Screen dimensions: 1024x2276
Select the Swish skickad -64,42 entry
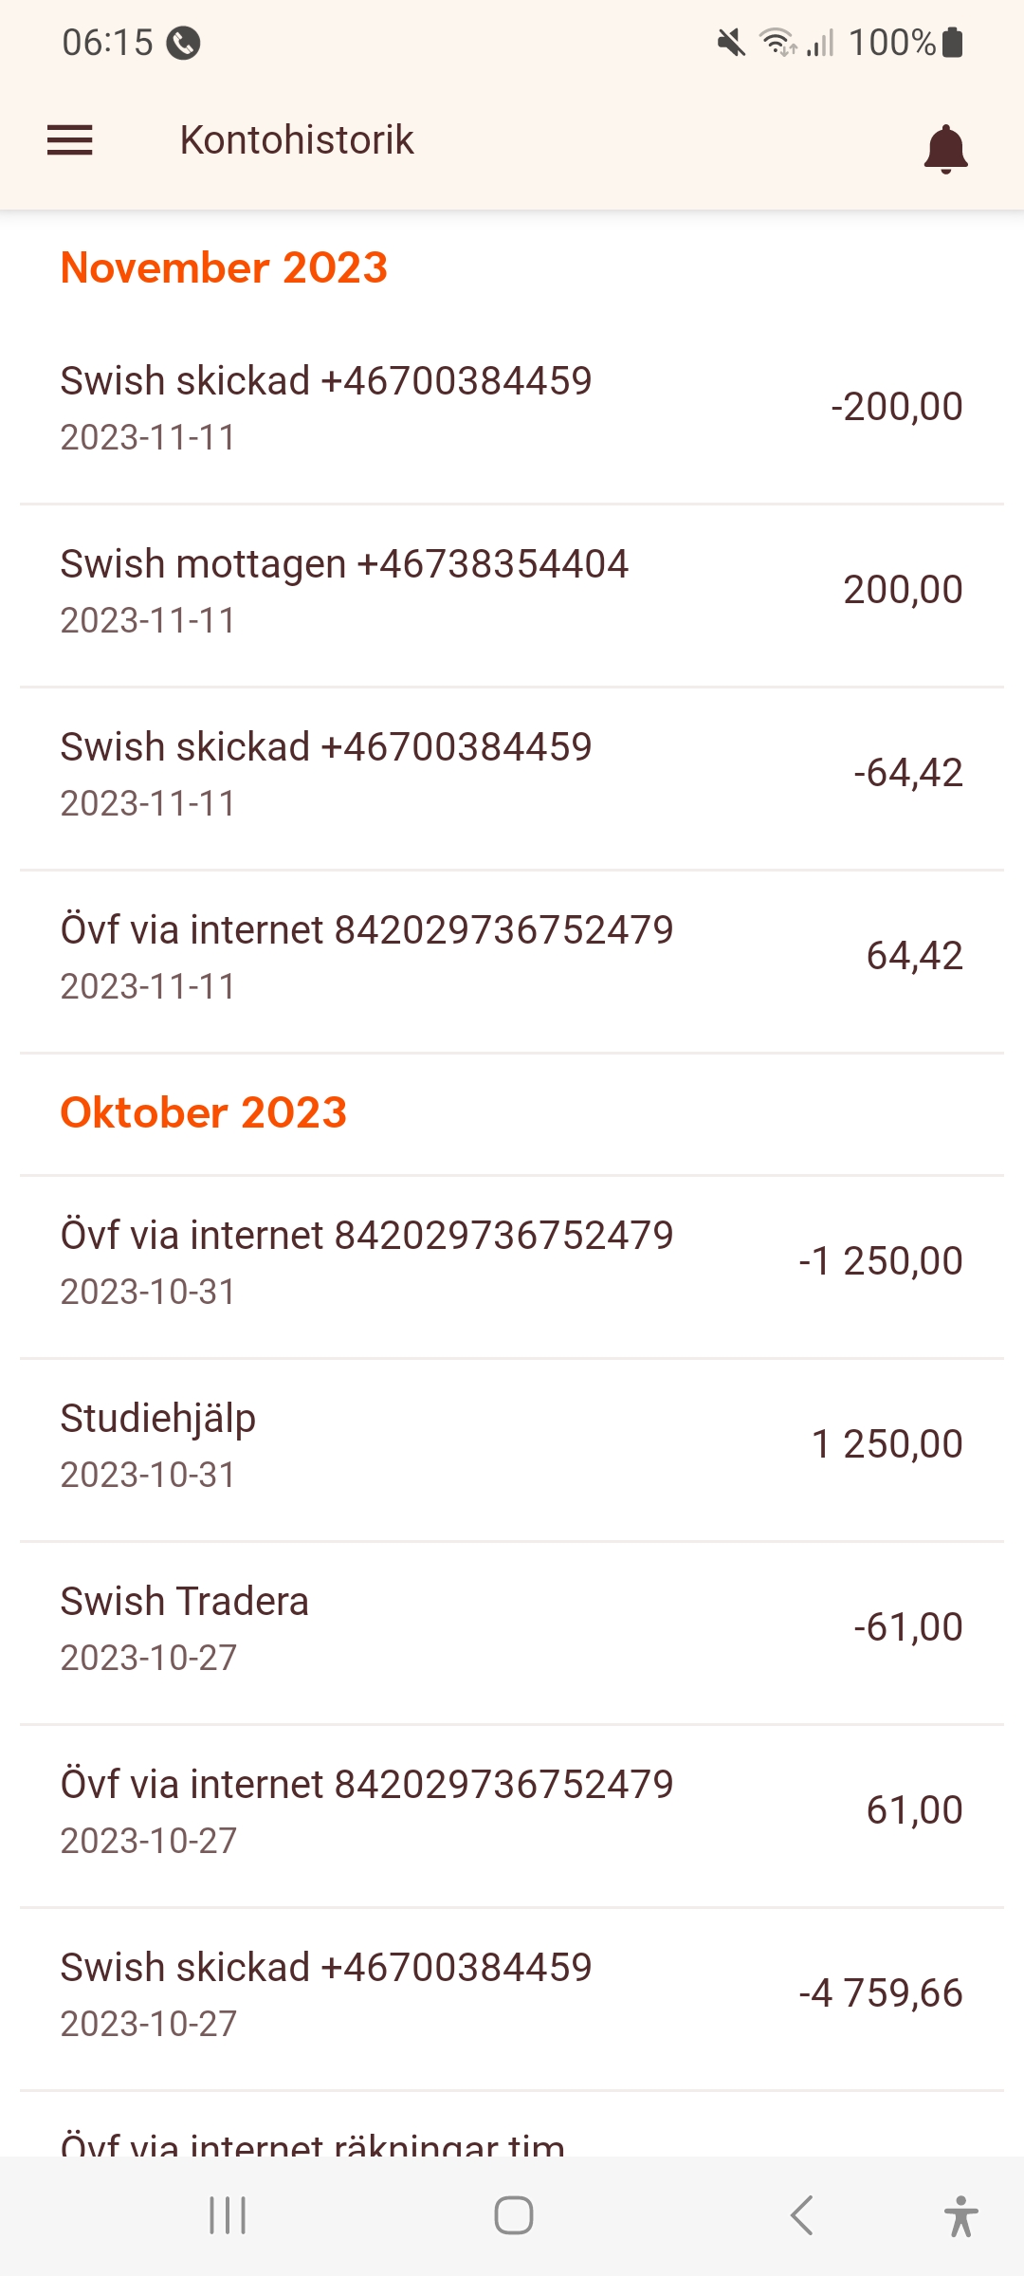click(512, 774)
